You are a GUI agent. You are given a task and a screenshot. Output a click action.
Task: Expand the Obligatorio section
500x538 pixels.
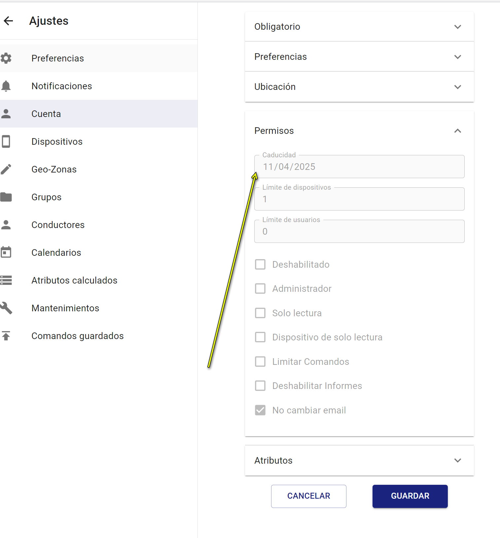pos(359,26)
